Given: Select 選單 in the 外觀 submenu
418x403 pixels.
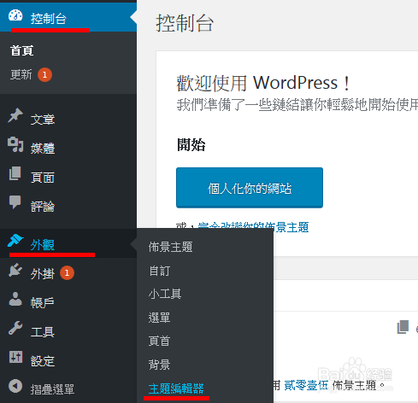Looking at the screenshot, I should pos(159,318).
